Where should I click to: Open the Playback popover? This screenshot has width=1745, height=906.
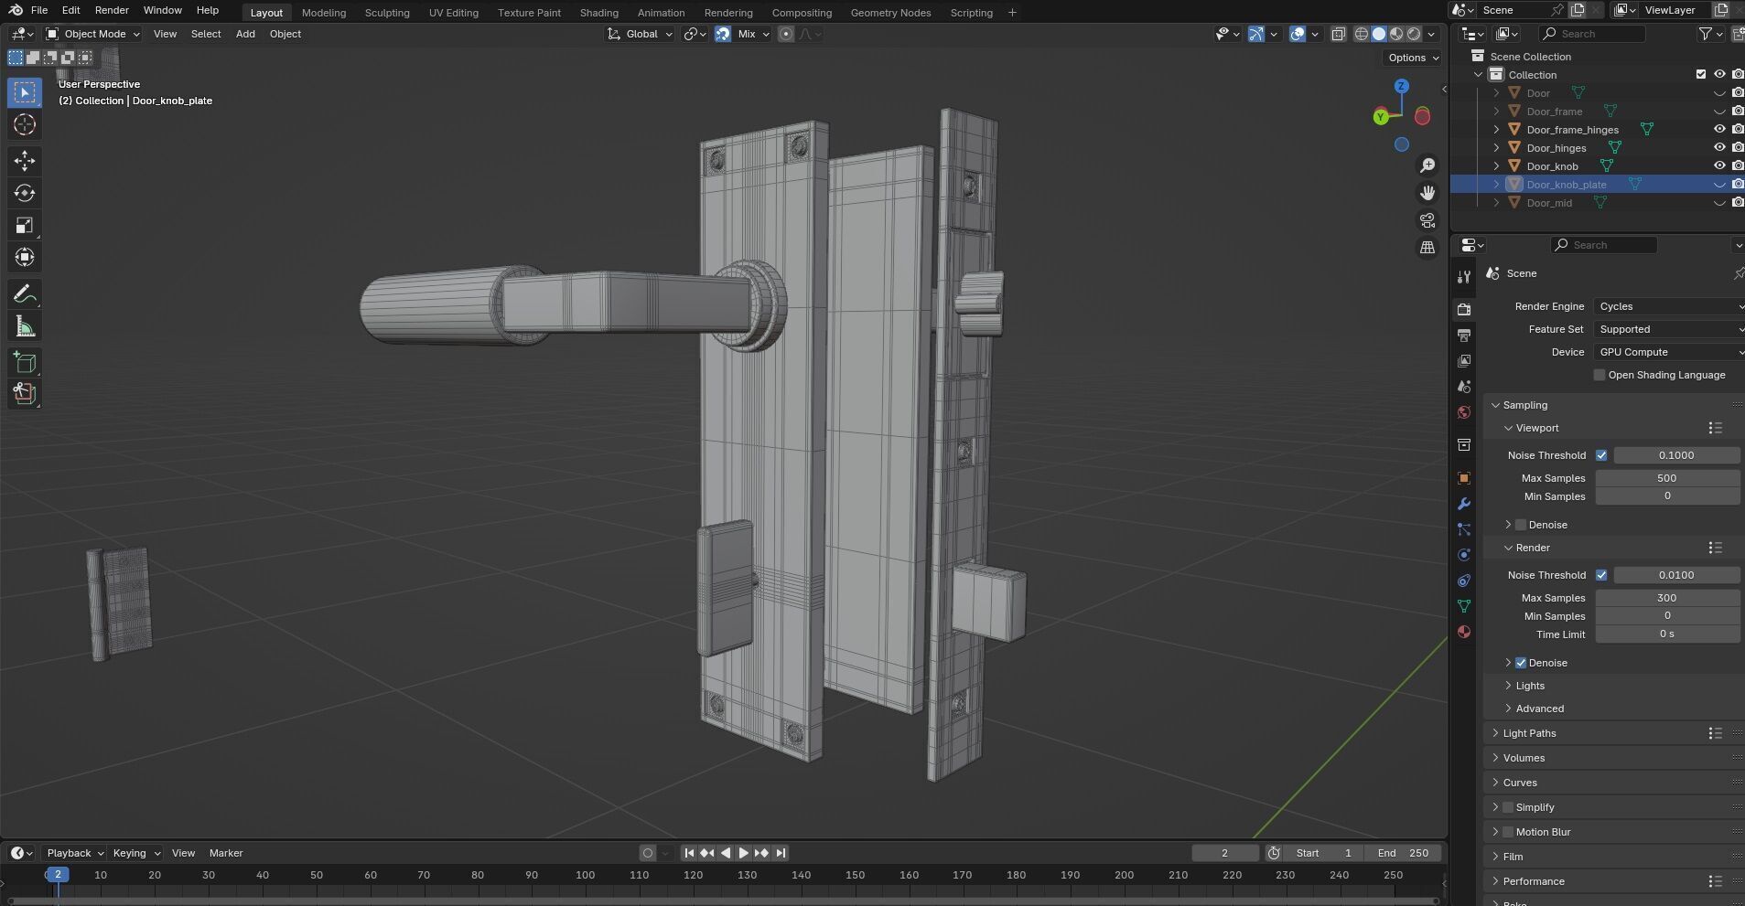coord(75,853)
